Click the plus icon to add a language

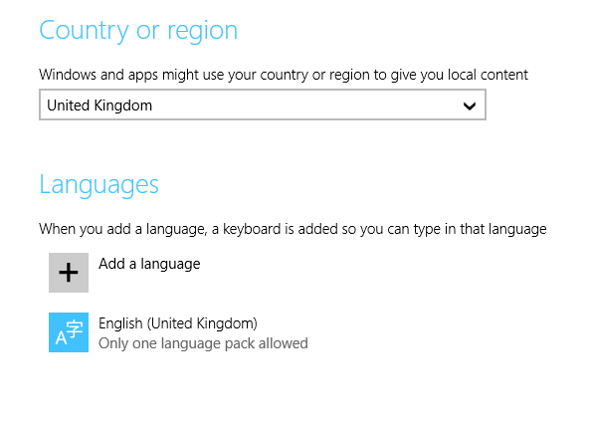pyautogui.click(x=69, y=273)
